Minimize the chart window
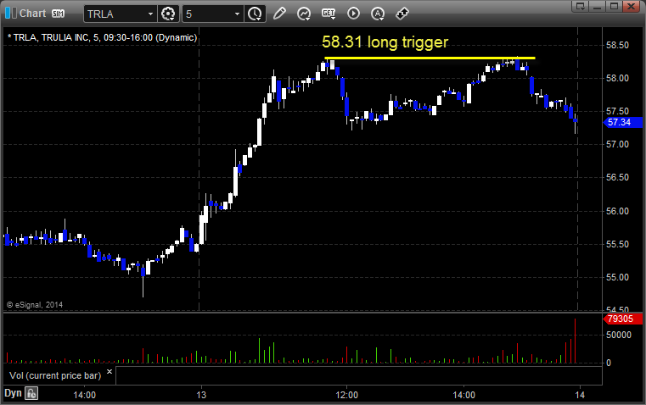The height and width of the screenshot is (405, 646). click(598, 6)
